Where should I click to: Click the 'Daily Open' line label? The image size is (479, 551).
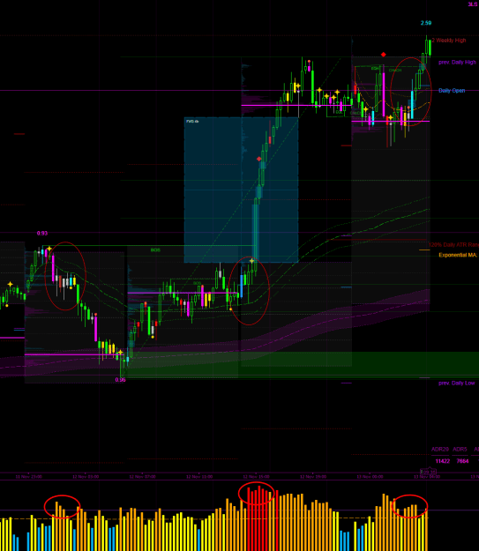[x=452, y=91]
